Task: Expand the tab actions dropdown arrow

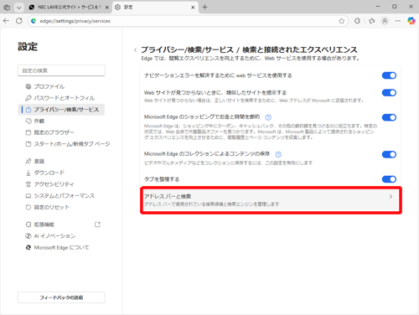Action: (x=18, y=8)
